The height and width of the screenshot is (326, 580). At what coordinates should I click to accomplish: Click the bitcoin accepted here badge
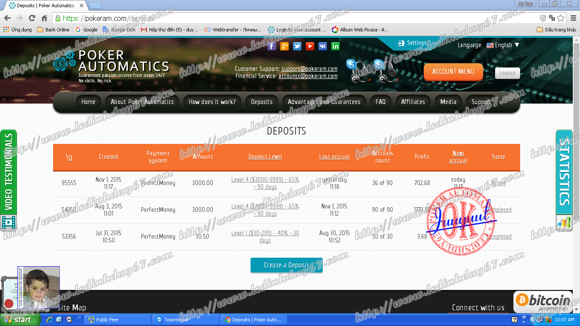coord(543,302)
